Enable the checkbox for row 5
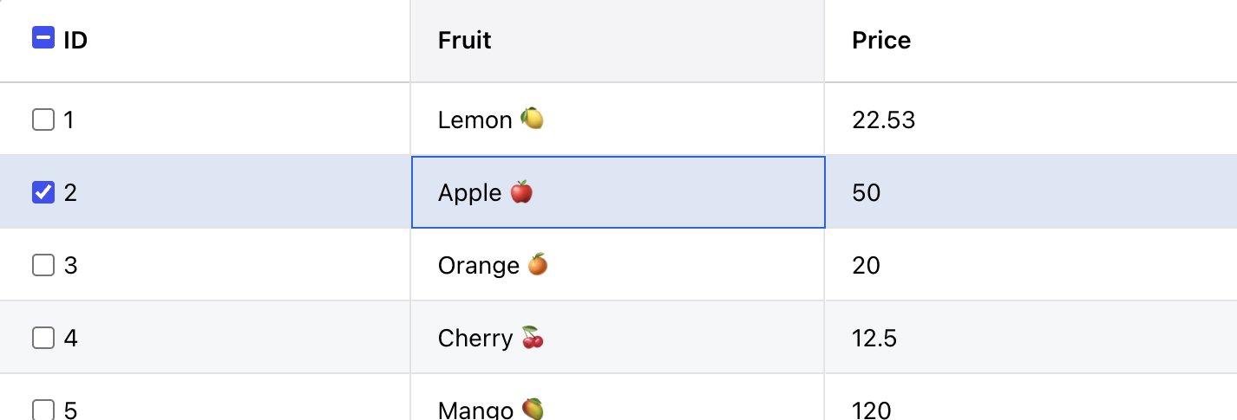This screenshot has height=420, width=1237. click(43, 409)
